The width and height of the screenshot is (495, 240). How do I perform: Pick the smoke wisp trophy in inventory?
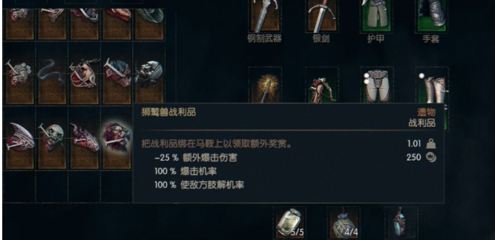pyautogui.click(x=52, y=74)
